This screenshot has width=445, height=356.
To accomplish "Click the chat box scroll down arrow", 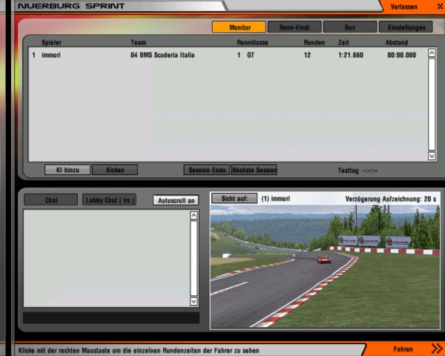I will (194, 302).
